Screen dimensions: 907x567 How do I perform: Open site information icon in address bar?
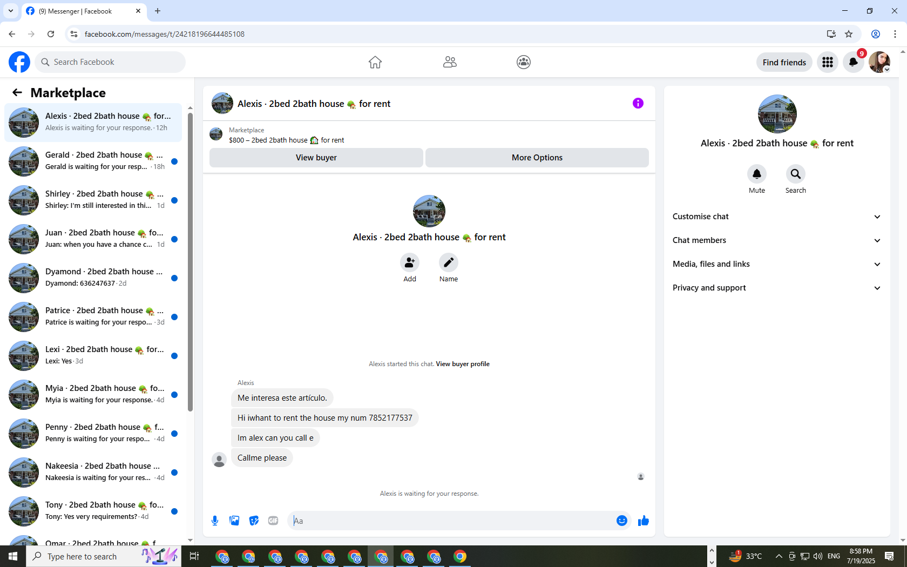[x=74, y=34]
